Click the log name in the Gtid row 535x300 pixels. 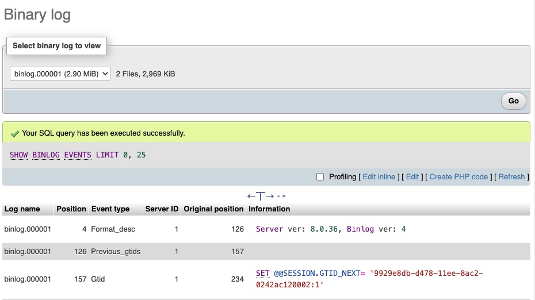(x=28, y=279)
